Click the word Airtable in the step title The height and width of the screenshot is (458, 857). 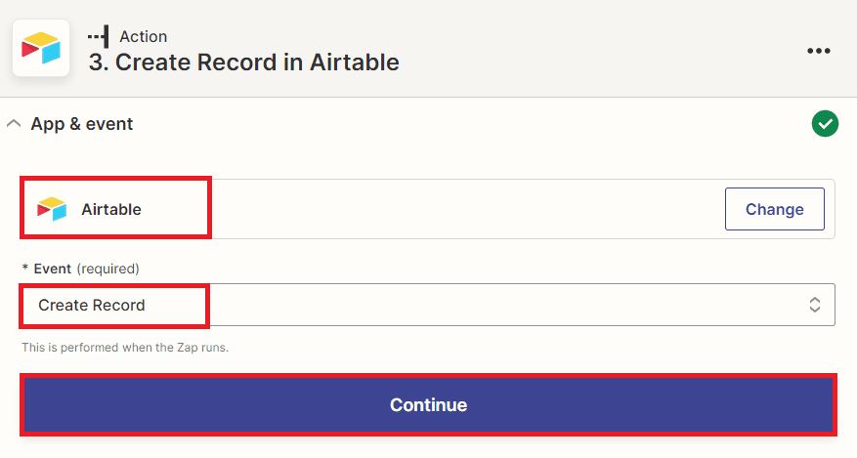point(355,62)
